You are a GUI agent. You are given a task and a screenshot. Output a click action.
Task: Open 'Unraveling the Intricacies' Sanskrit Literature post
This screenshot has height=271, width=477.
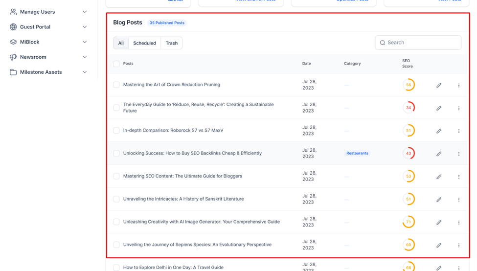pos(183,199)
